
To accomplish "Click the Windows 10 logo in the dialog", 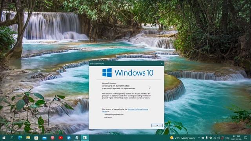I will tap(128, 72).
